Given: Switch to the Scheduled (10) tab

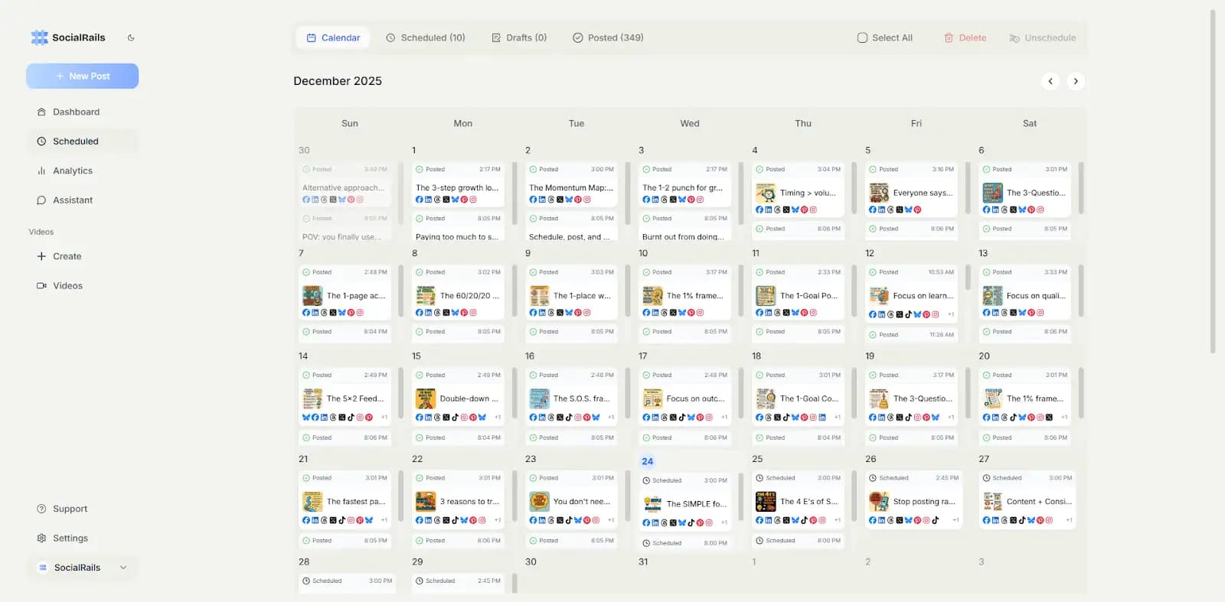Looking at the screenshot, I should pos(425,37).
